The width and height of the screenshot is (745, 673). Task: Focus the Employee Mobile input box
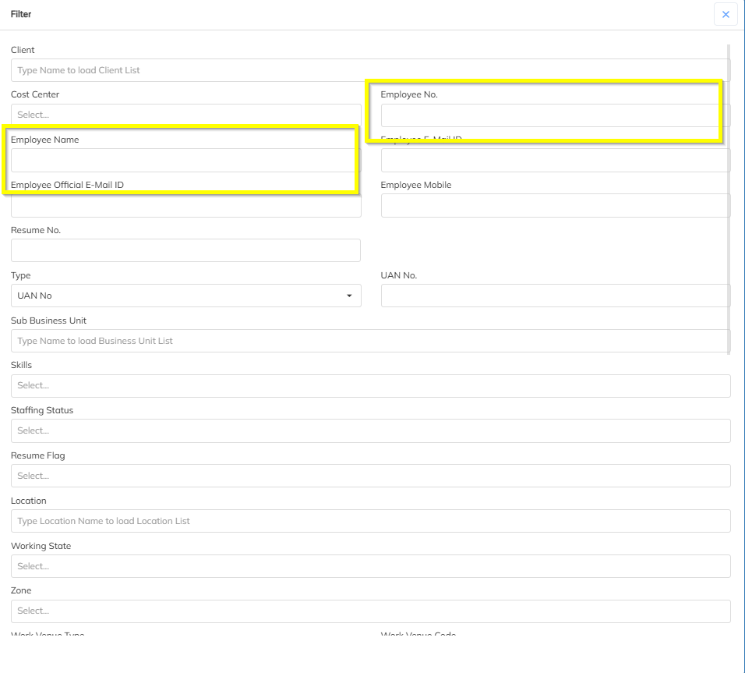[x=555, y=206]
